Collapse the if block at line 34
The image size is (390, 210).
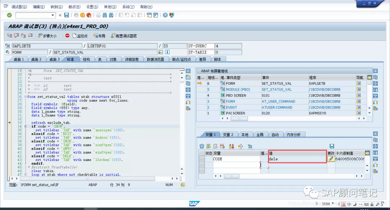click(x=25, y=126)
